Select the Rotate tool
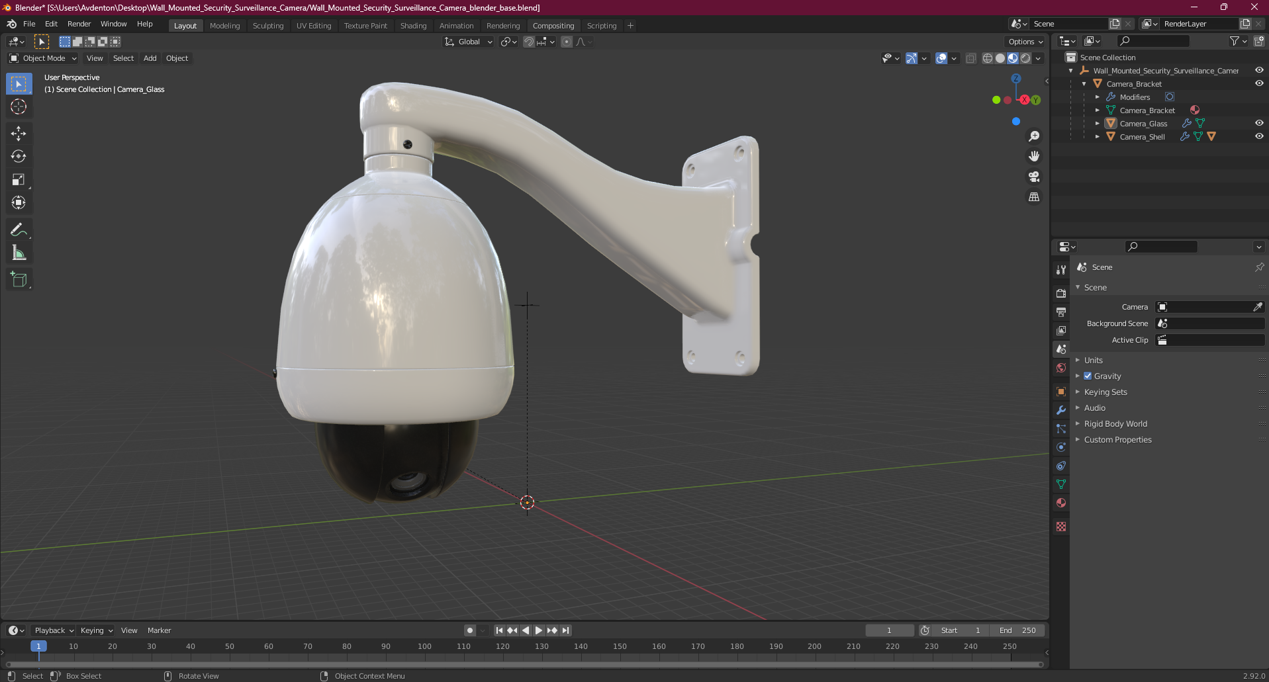This screenshot has width=1269, height=682. [19, 156]
